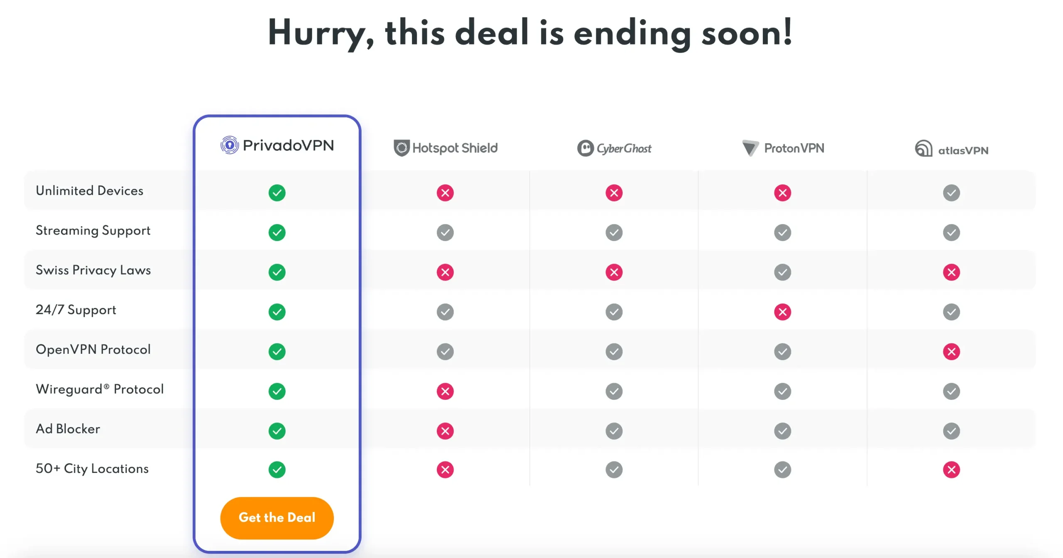Click the PrivadoVPN logo
Viewport: 1063px width, 558px height.
(277, 145)
